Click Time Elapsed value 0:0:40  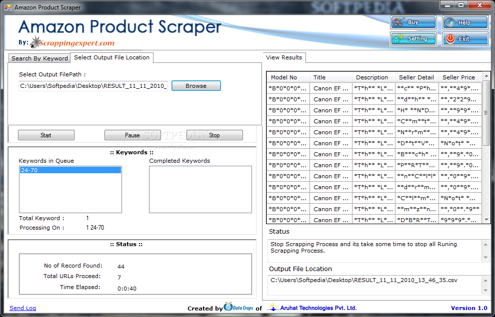pos(127,289)
